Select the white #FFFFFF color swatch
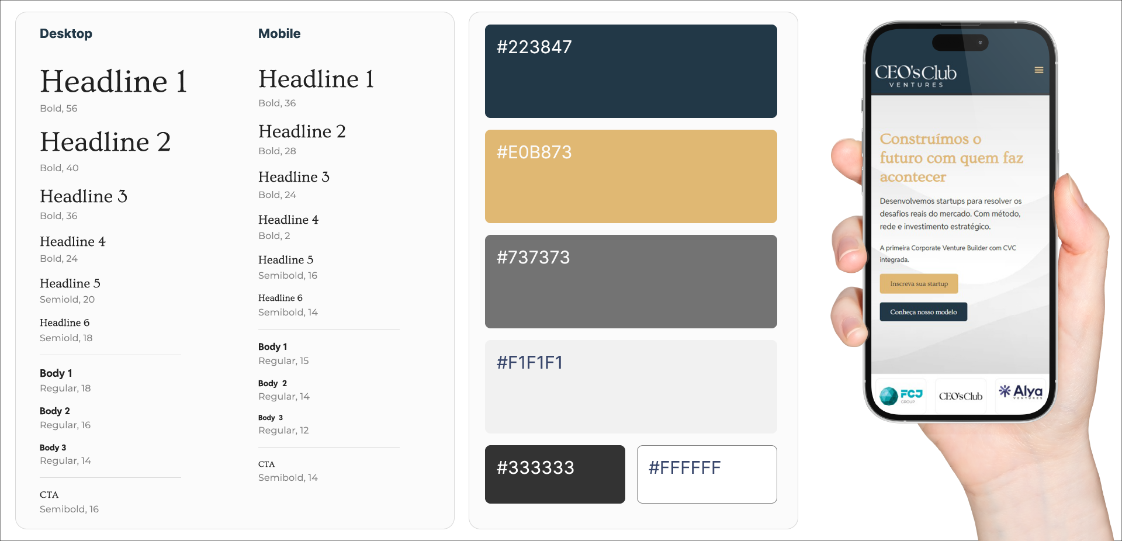The image size is (1122, 541). click(x=707, y=474)
